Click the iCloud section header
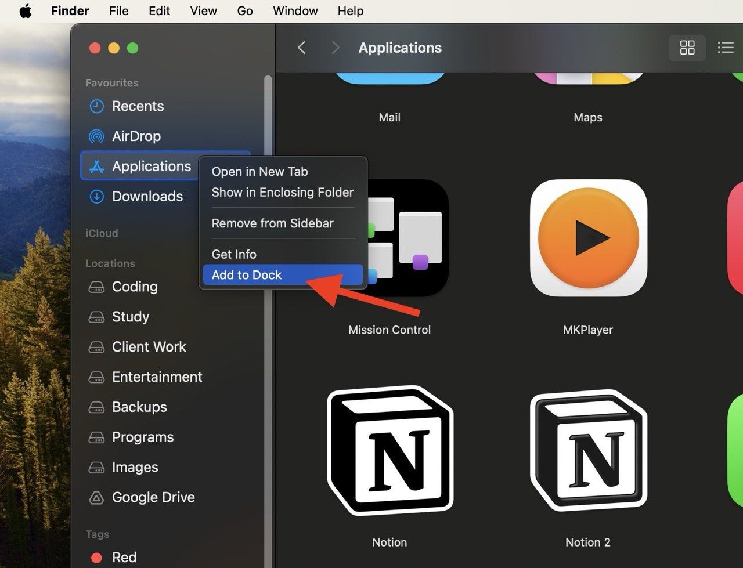This screenshot has height=568, width=743. pyautogui.click(x=102, y=233)
